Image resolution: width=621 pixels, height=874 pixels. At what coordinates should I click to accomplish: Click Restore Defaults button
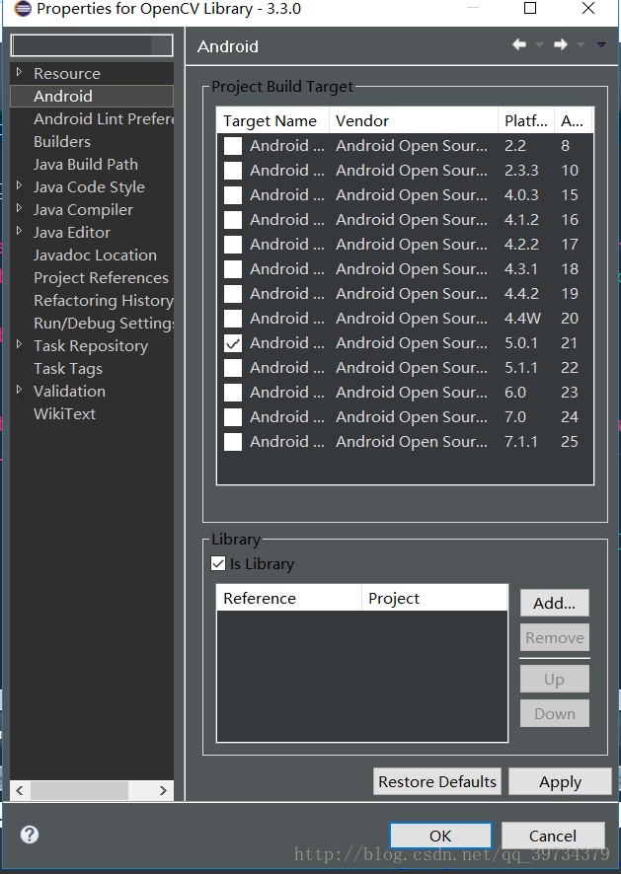437,781
